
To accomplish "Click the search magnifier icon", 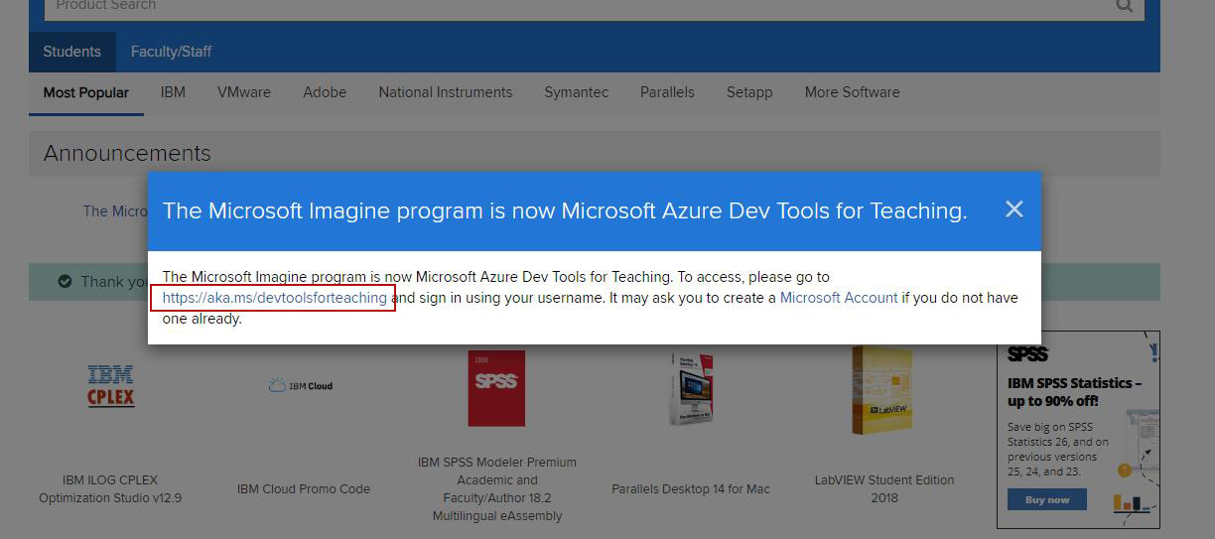I will pos(1124,6).
